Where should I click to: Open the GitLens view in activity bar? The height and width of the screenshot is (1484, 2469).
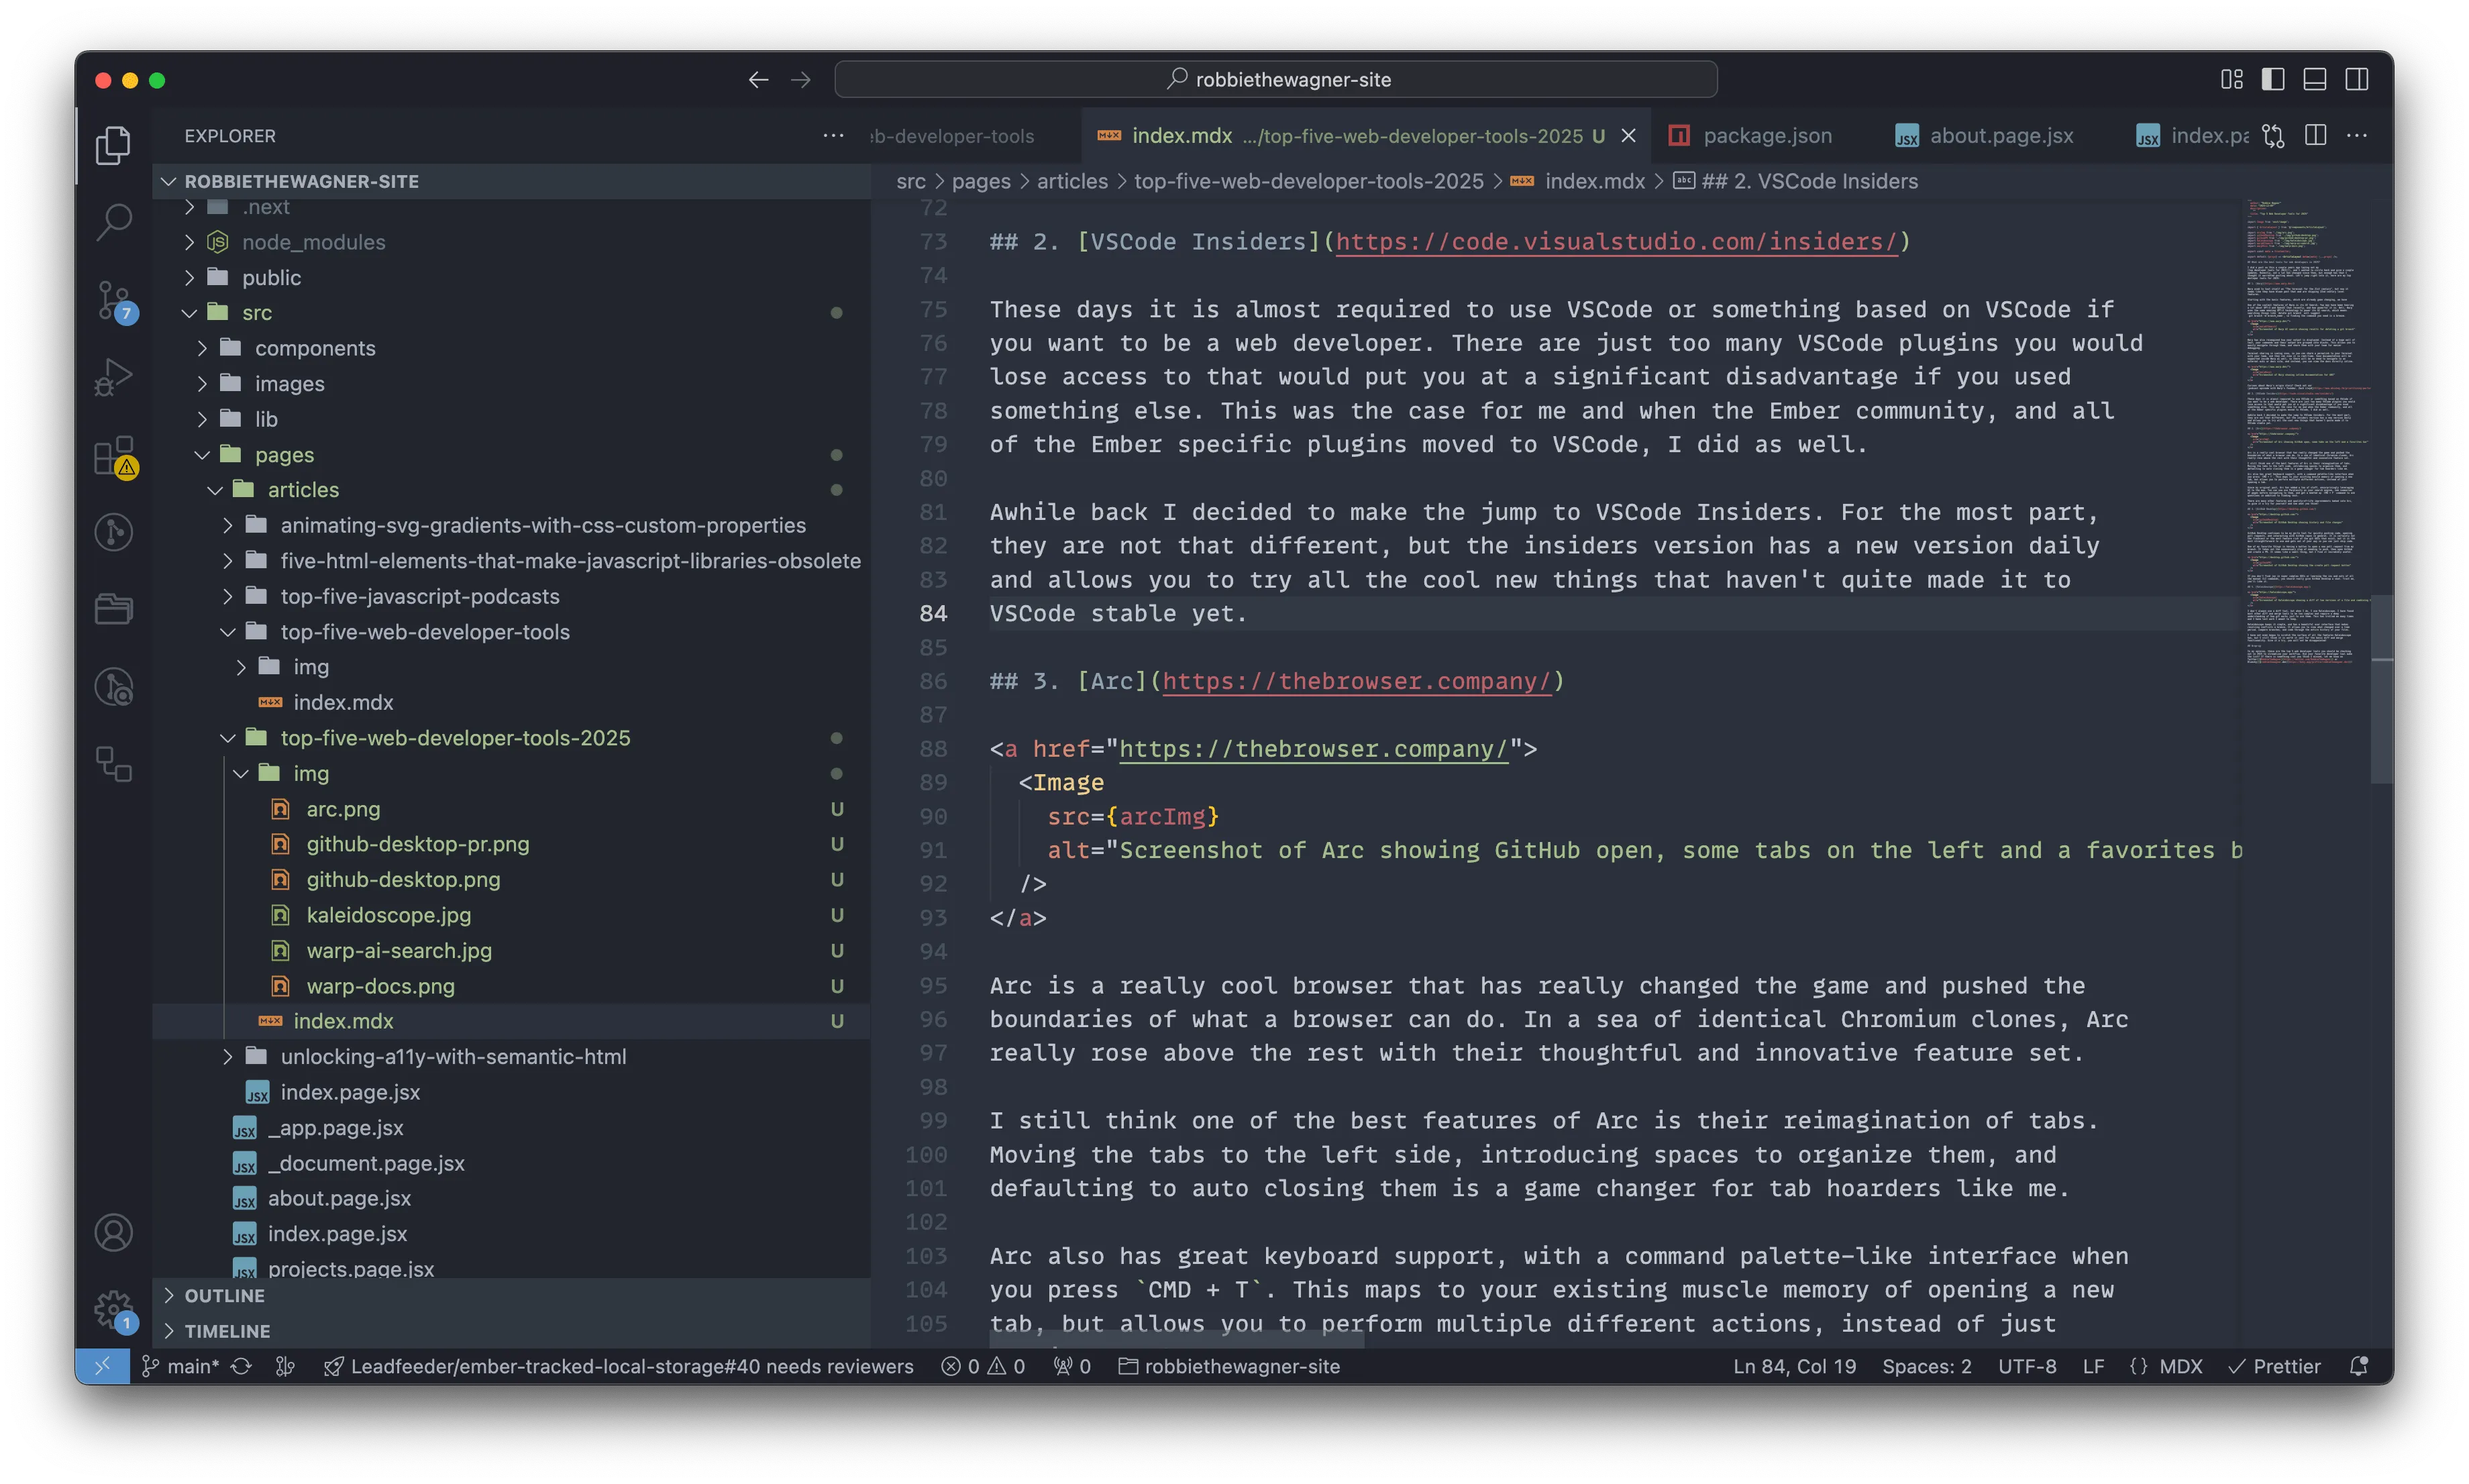coord(113,532)
